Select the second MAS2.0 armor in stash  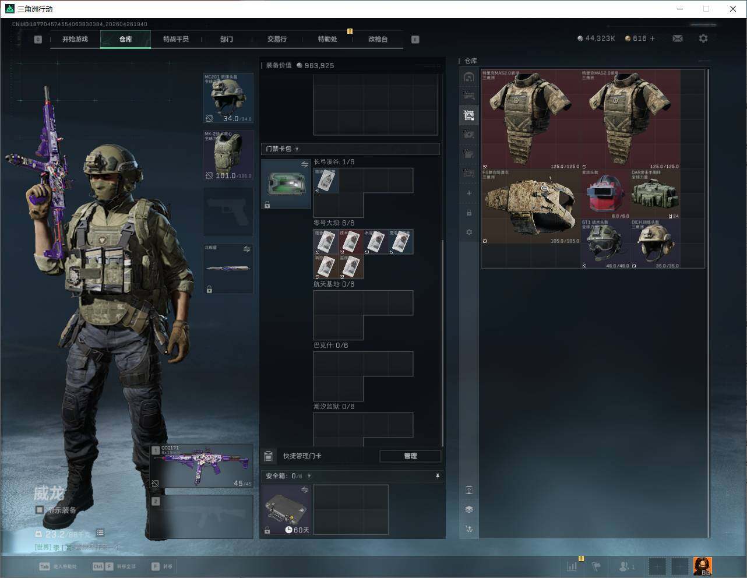coord(630,120)
